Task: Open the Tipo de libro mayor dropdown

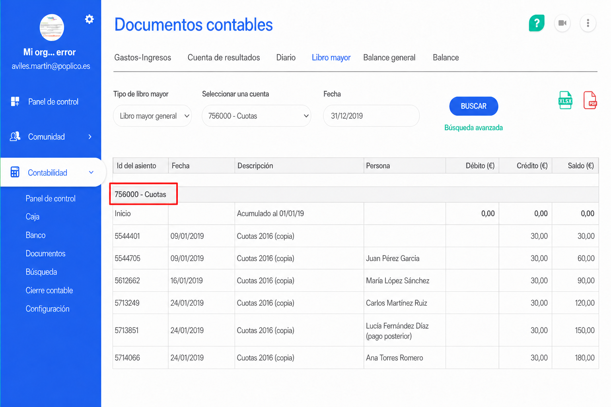Action: (x=152, y=116)
